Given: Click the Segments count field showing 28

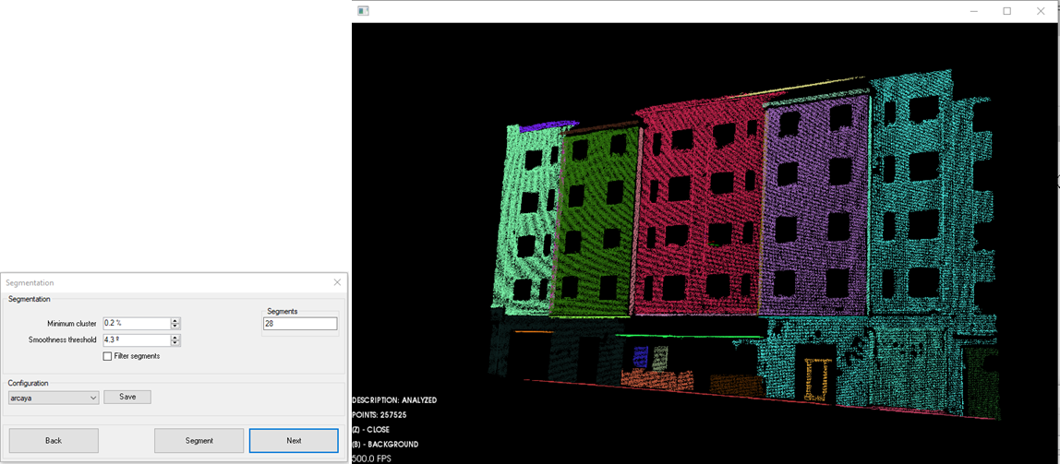Looking at the screenshot, I should click(x=299, y=324).
